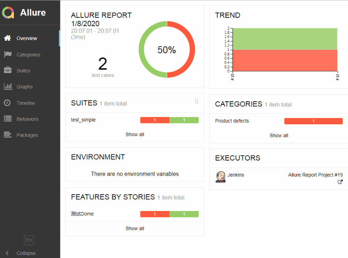
Task: Click the Suites widget drag handle
Action: (197, 101)
